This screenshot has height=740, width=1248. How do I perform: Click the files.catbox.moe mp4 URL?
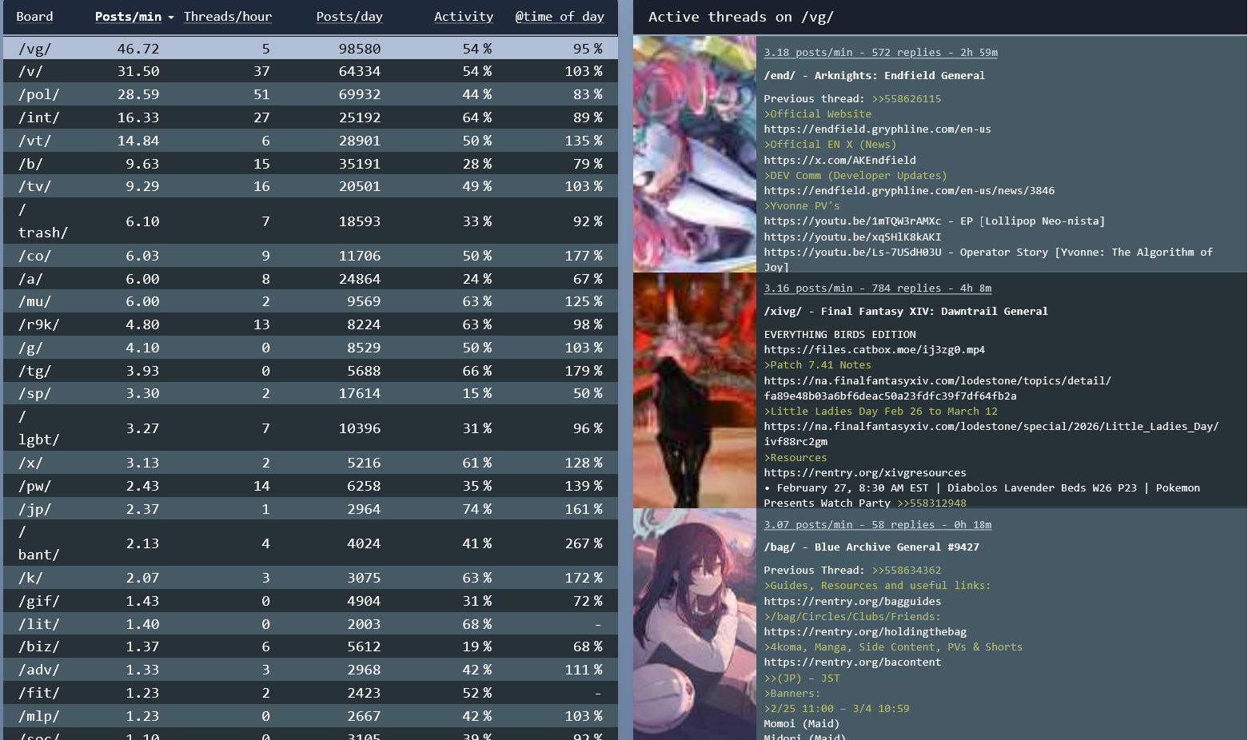874,350
